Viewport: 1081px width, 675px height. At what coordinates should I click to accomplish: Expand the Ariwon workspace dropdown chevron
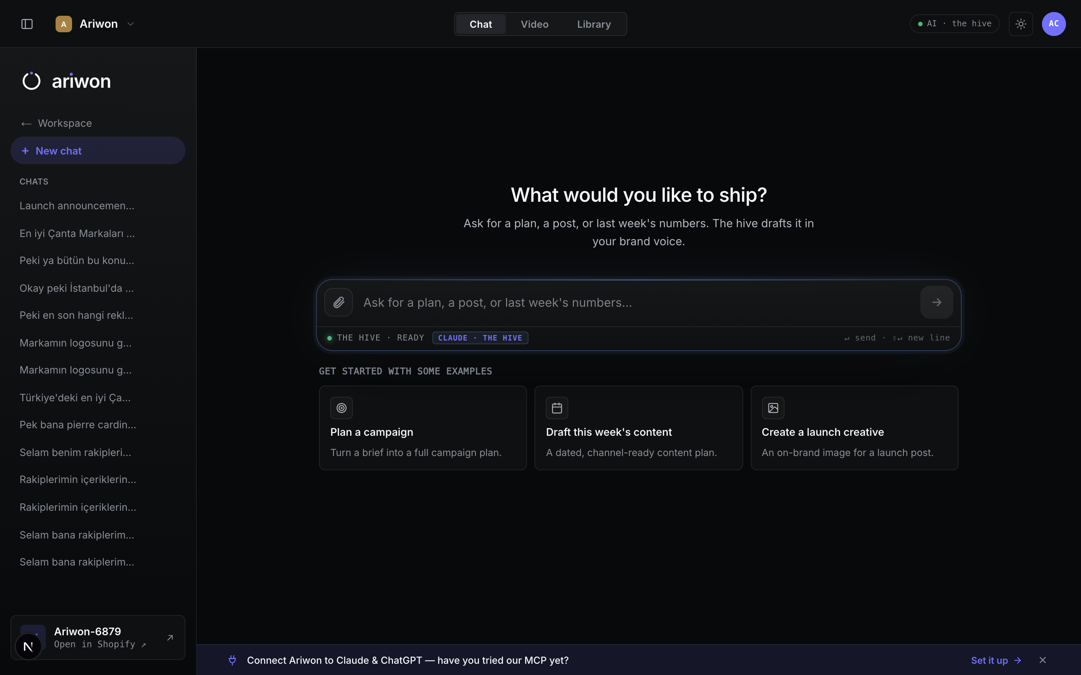[x=131, y=24]
